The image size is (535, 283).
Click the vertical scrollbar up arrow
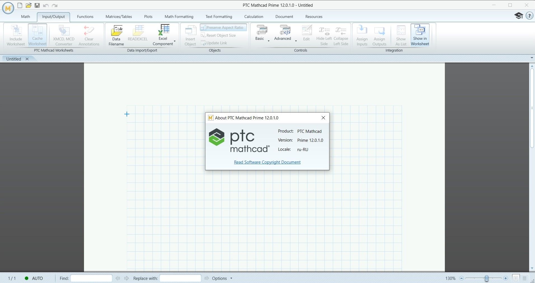coord(532,66)
